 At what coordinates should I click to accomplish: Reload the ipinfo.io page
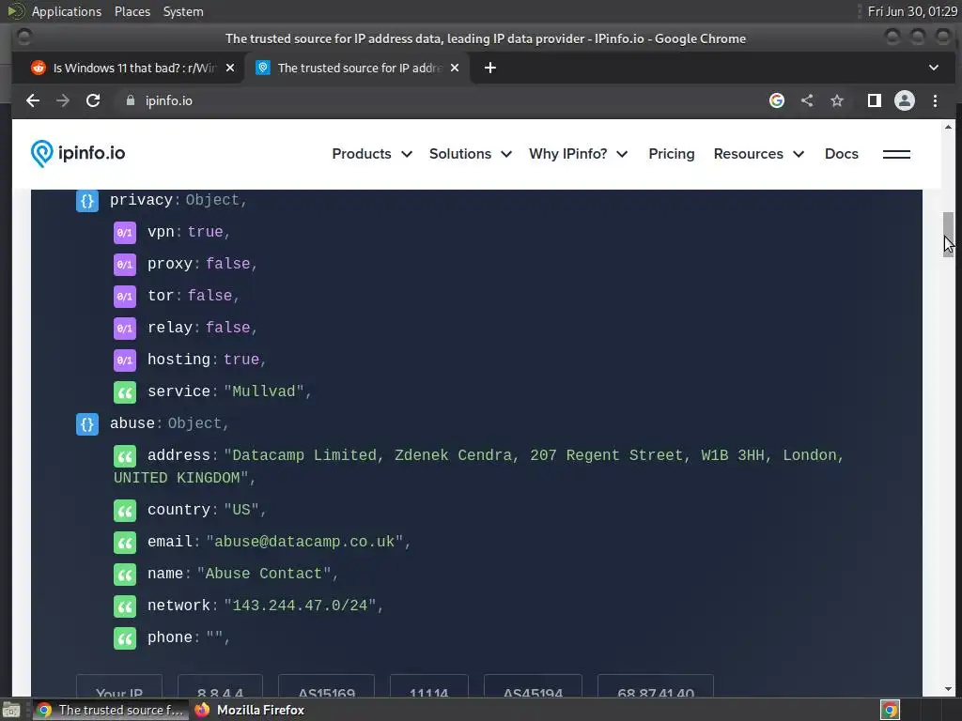pyautogui.click(x=93, y=100)
